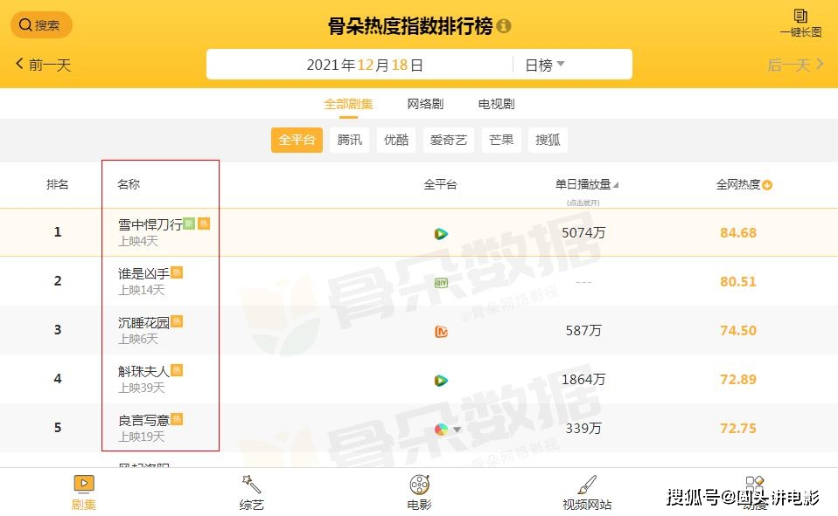
Task: Open the 综艺 section via its wand icon
Action: pos(250,485)
